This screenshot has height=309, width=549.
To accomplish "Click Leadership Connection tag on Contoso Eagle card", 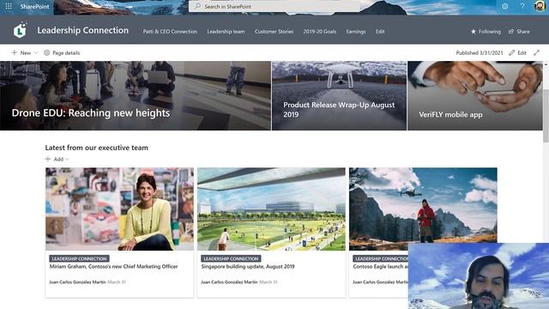I will (x=381, y=258).
